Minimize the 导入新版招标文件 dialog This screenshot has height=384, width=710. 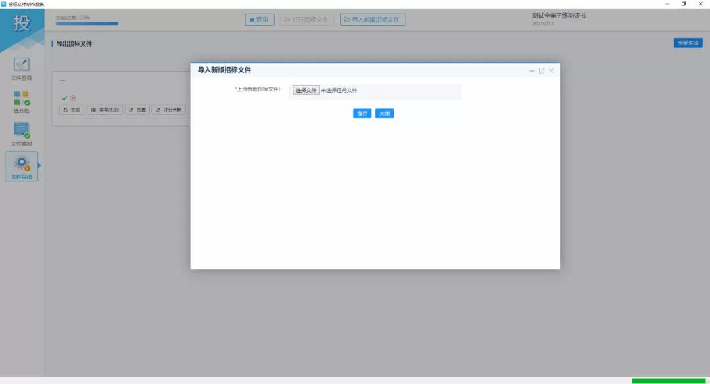(x=532, y=70)
